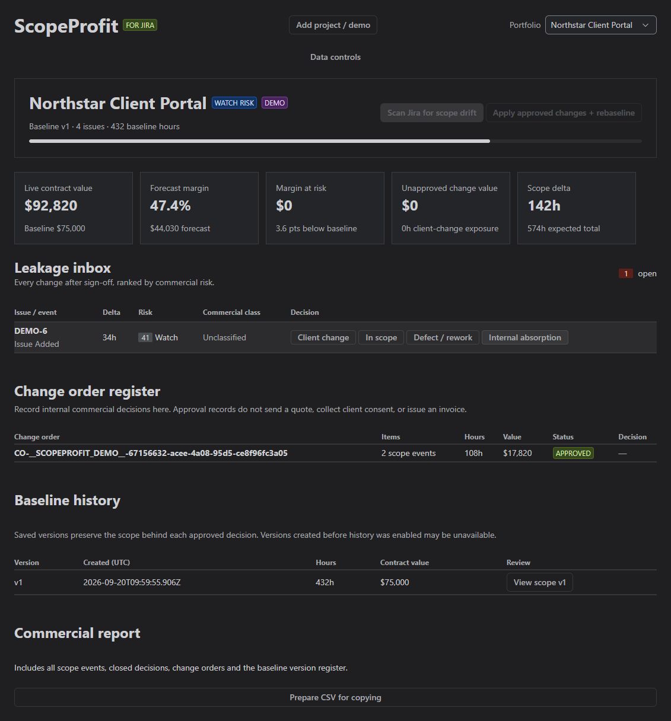Click the $17,820 value cell
This screenshot has height=721, width=671.
(x=517, y=453)
